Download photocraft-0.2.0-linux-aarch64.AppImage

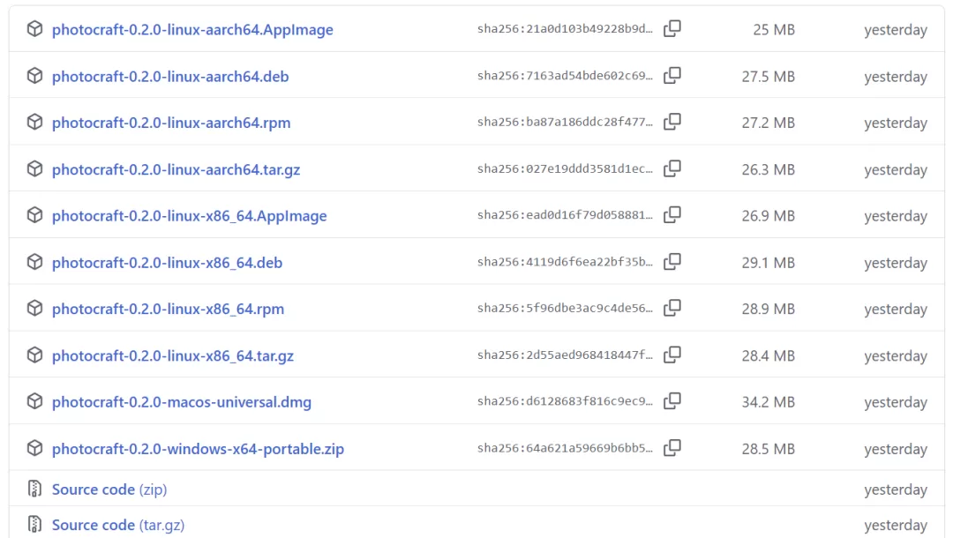(x=192, y=30)
